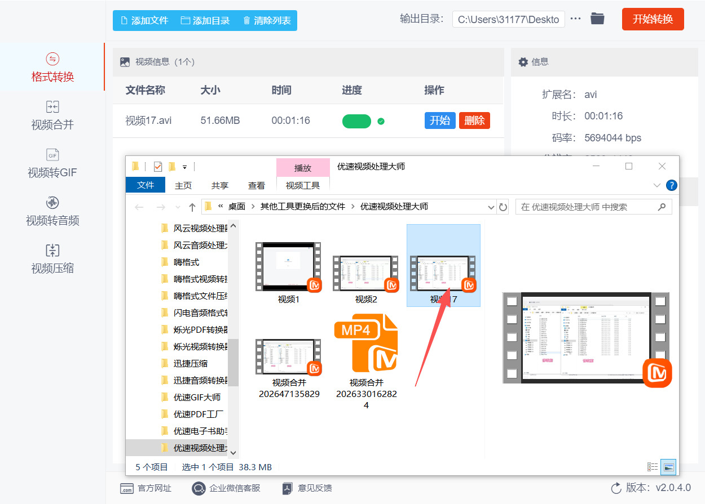Click the pink 播放 contextual tab

[303, 168]
